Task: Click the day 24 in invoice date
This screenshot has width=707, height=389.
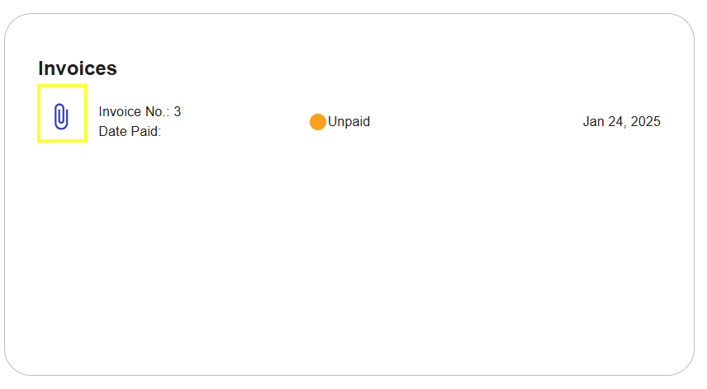Action: click(x=617, y=121)
